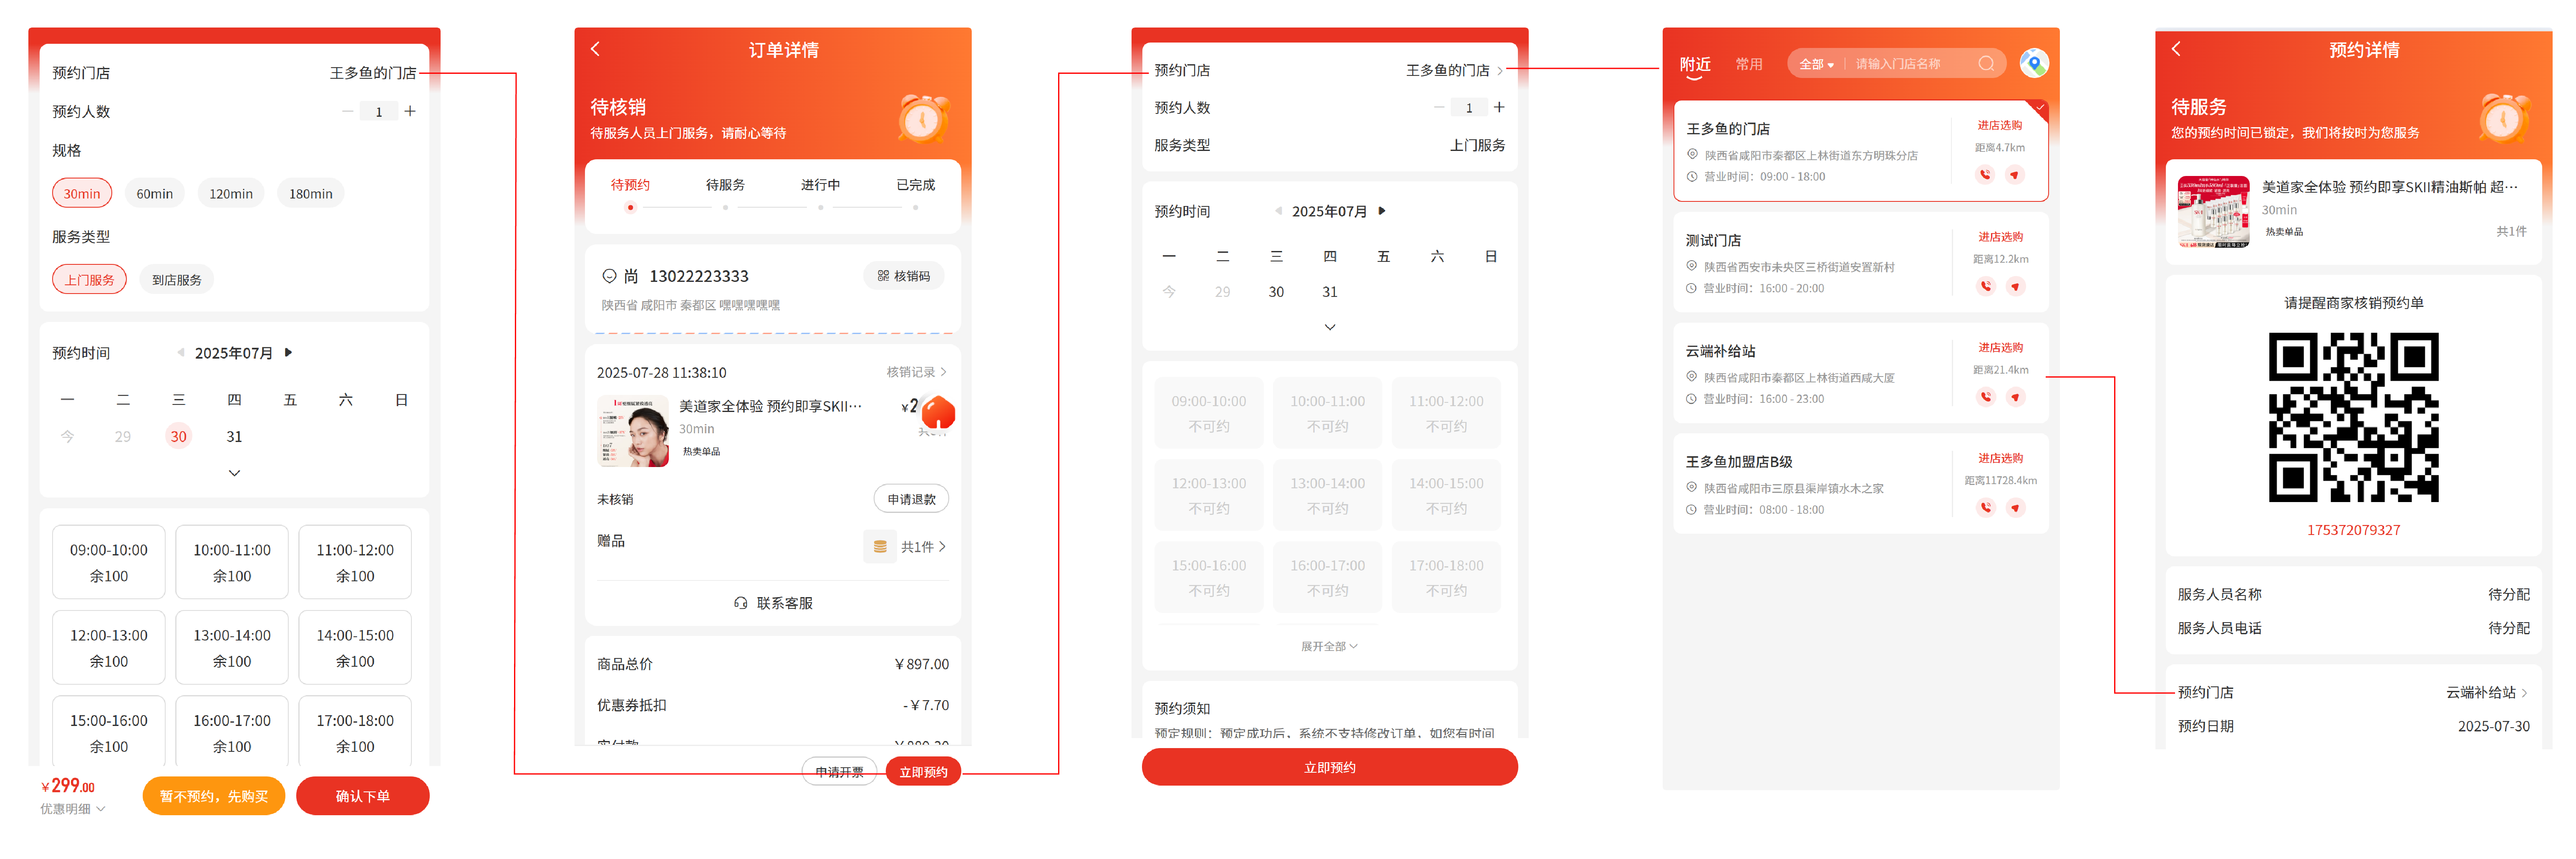Click the search magnifier in store search bar
The height and width of the screenshot is (859, 2576).
tap(1986, 64)
